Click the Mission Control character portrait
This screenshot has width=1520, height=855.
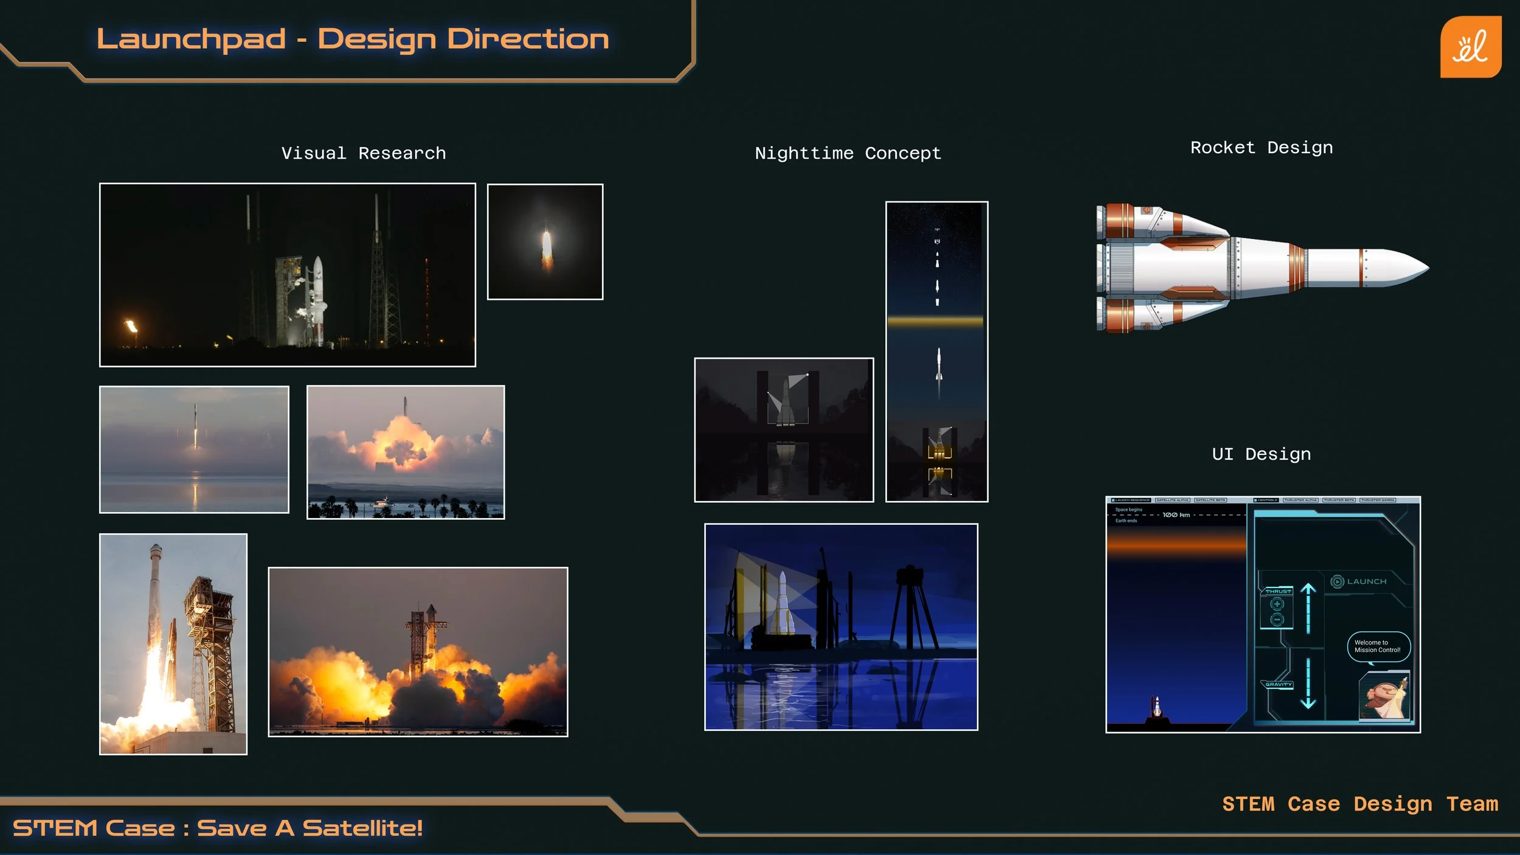coord(1384,695)
